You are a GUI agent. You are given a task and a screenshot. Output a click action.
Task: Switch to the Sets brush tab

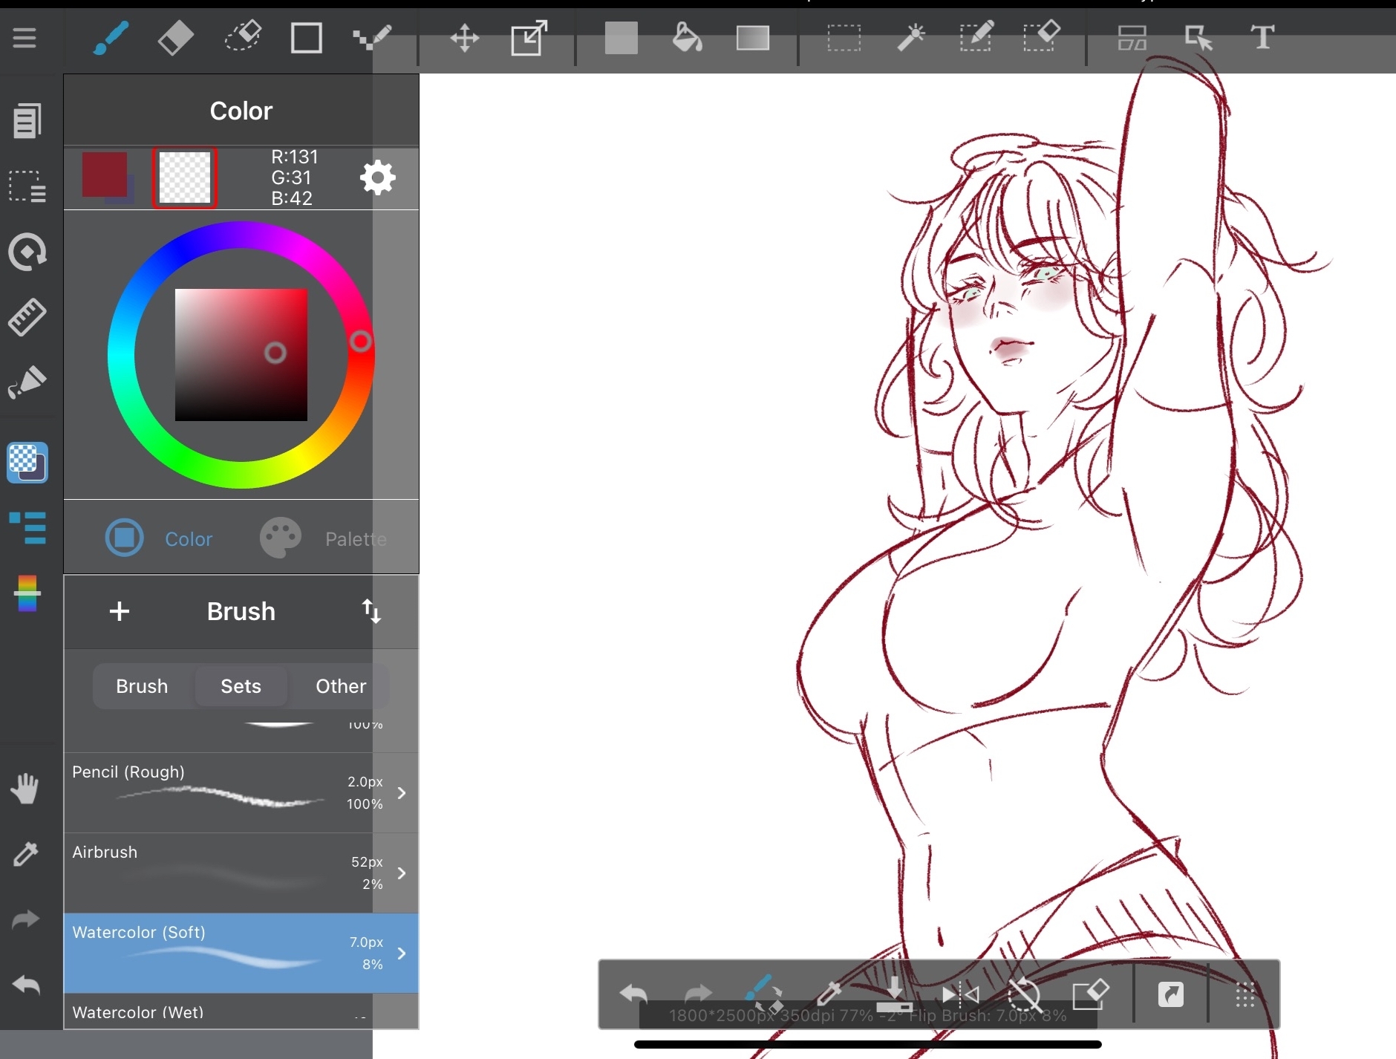pos(241,686)
